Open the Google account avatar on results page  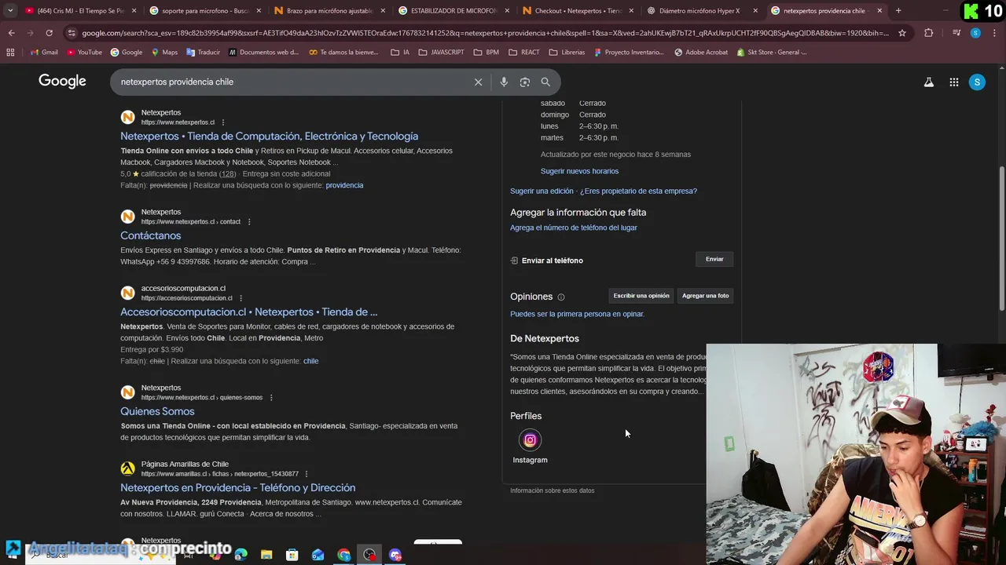tap(977, 82)
